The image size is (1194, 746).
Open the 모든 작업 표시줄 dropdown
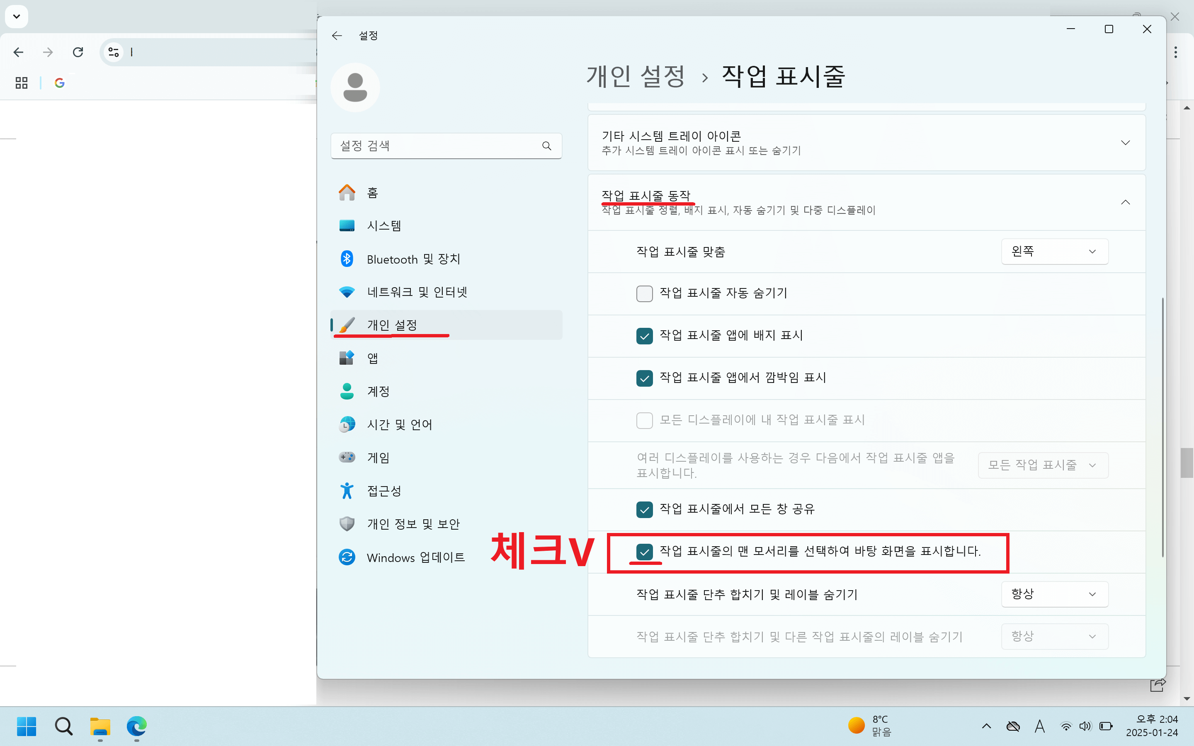pyautogui.click(x=1043, y=465)
